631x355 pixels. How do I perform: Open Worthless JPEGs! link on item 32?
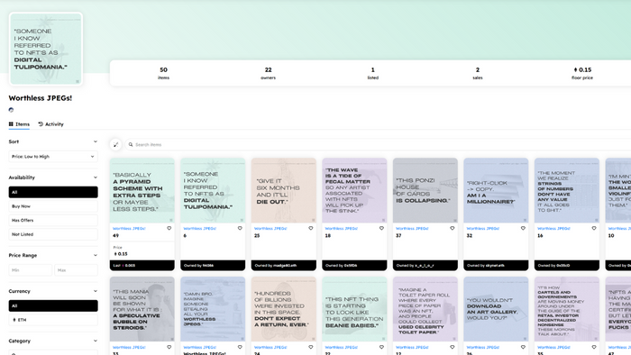[483, 228]
